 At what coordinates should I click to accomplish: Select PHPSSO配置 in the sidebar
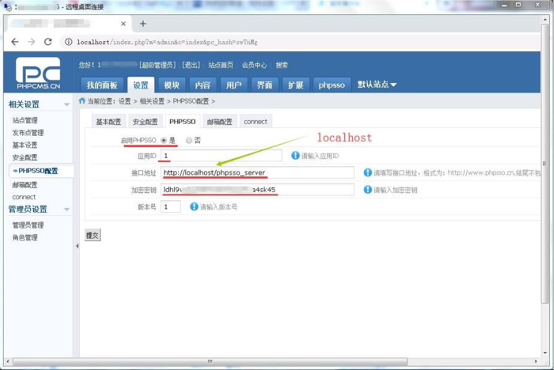click(38, 170)
